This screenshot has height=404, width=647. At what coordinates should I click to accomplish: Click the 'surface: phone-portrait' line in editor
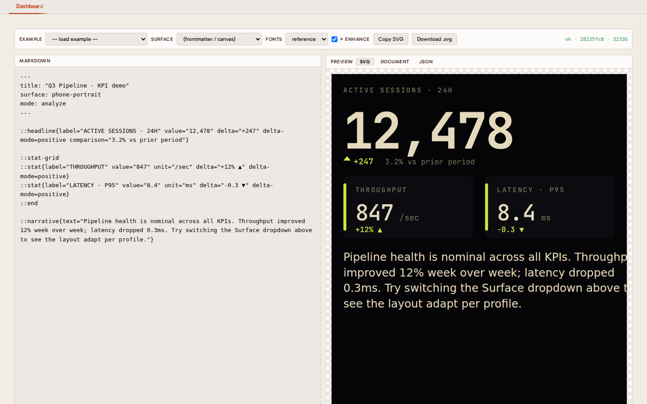[61, 94]
